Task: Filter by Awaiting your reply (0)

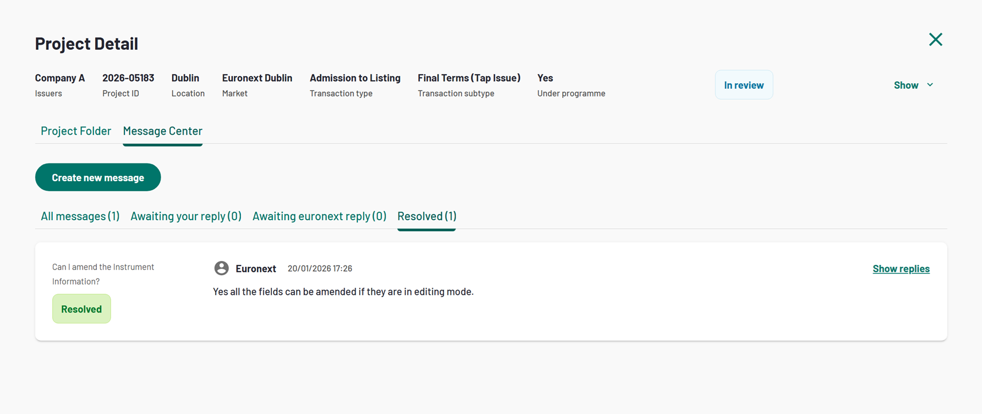Action: (186, 216)
